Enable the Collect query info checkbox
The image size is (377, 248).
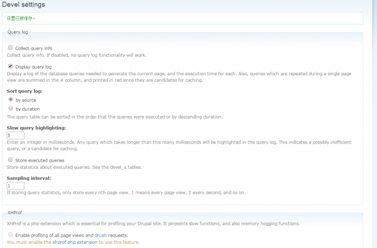10,48
